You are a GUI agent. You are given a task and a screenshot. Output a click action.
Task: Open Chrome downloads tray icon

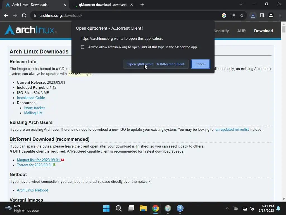[x=253, y=16]
